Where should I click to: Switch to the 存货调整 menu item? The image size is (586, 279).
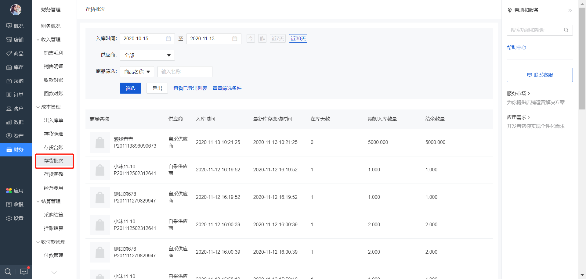pos(54,174)
